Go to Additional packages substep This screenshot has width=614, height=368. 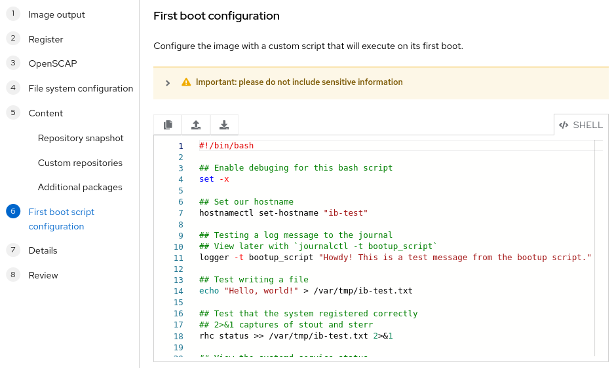point(80,187)
